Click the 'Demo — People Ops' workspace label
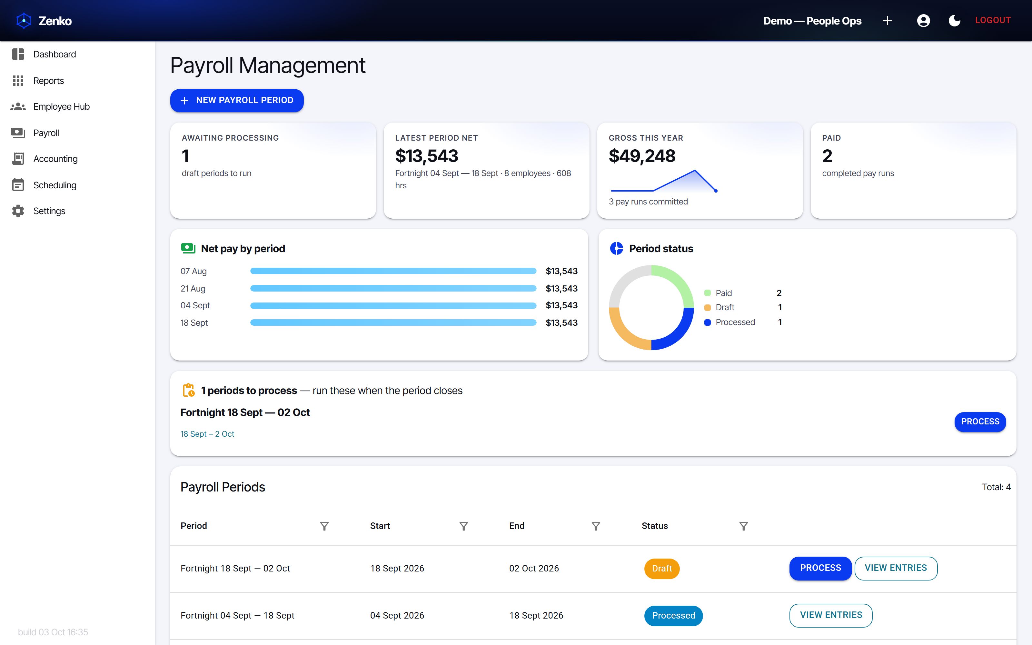This screenshot has height=645, width=1032. 812,20
